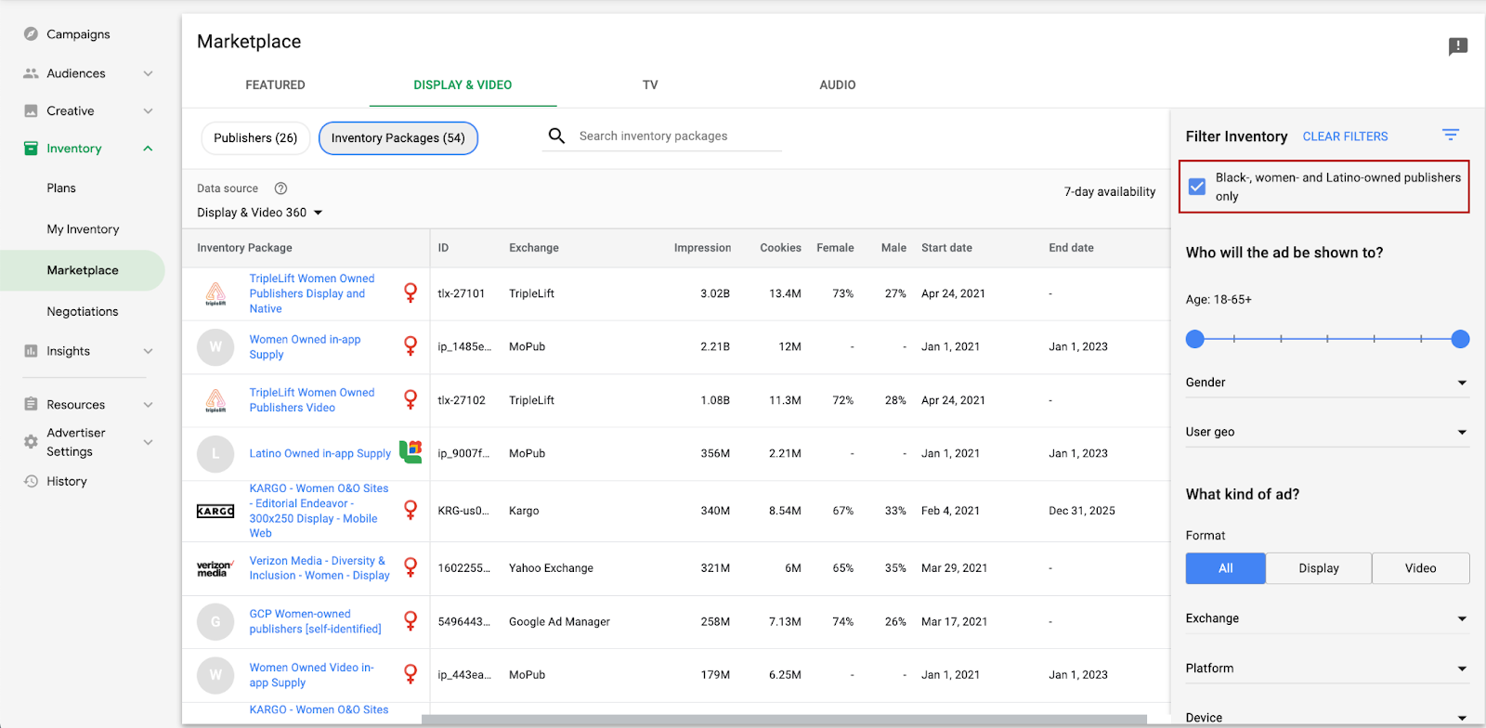The width and height of the screenshot is (1486, 728).
Task: Click the left handle of the Age slider
Action: pyautogui.click(x=1195, y=339)
